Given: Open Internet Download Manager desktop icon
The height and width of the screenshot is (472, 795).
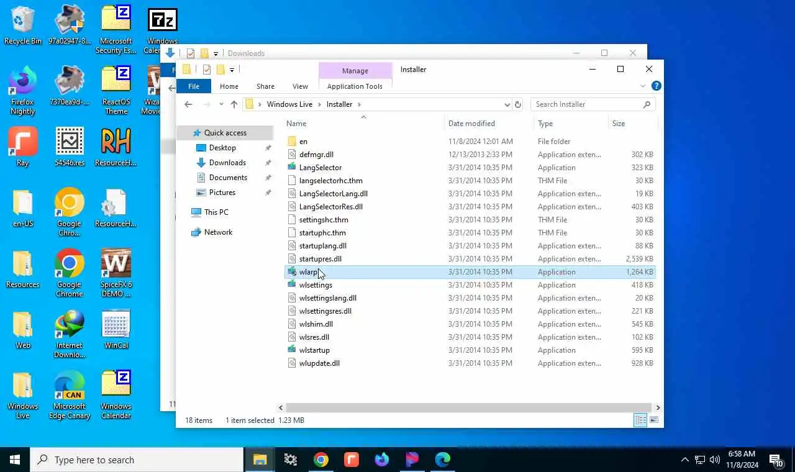Looking at the screenshot, I should point(70,334).
